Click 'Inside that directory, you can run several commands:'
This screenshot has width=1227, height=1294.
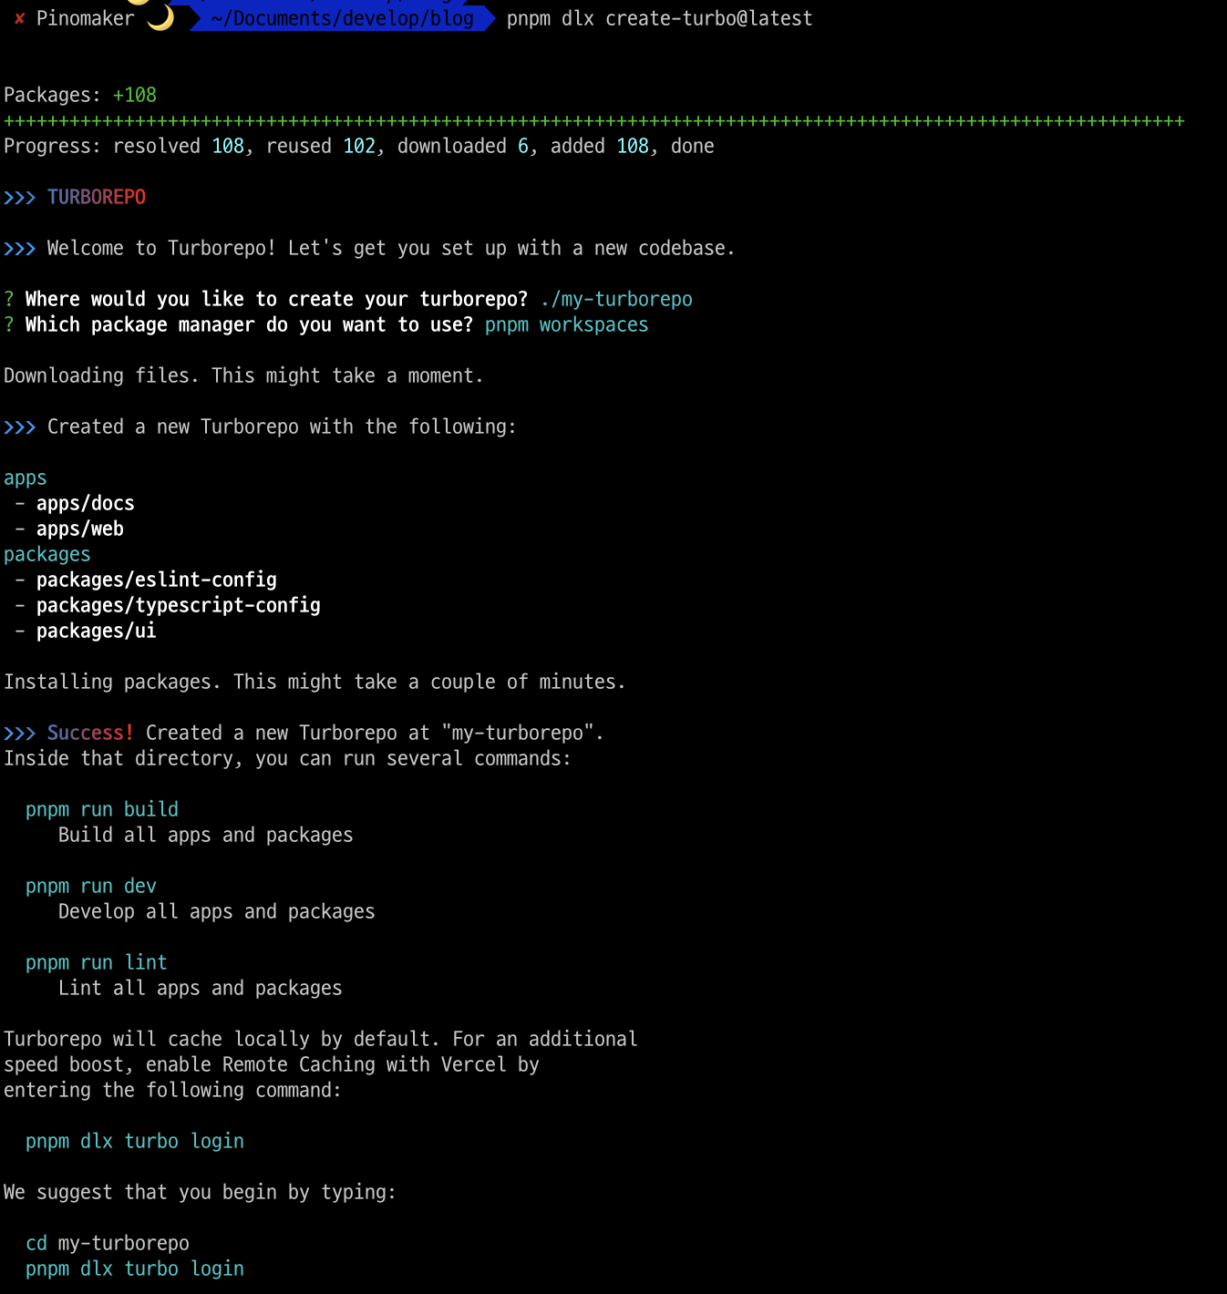[288, 758]
